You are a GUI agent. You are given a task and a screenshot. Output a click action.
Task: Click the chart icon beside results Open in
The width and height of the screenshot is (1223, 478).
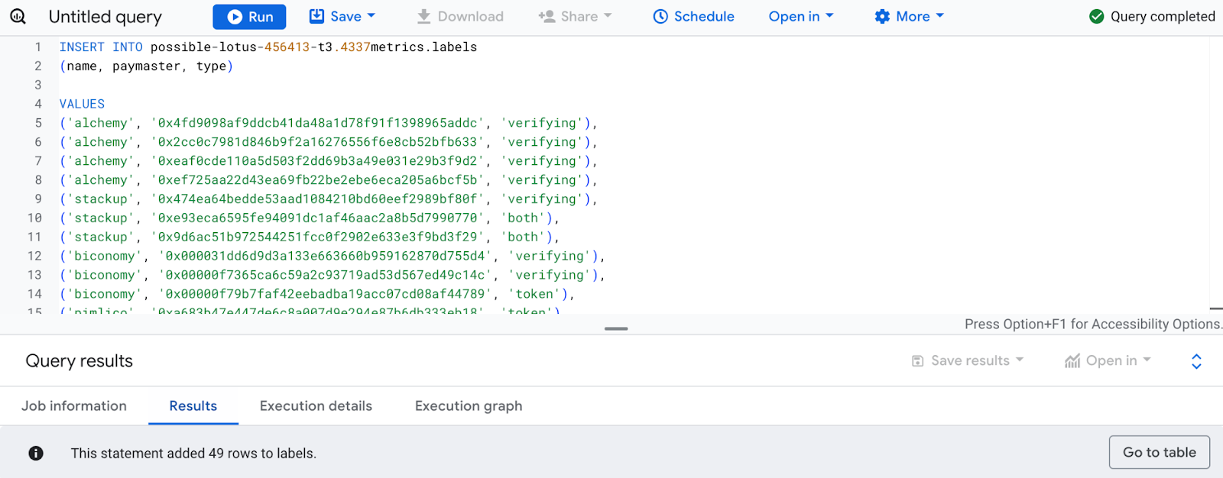(x=1072, y=361)
